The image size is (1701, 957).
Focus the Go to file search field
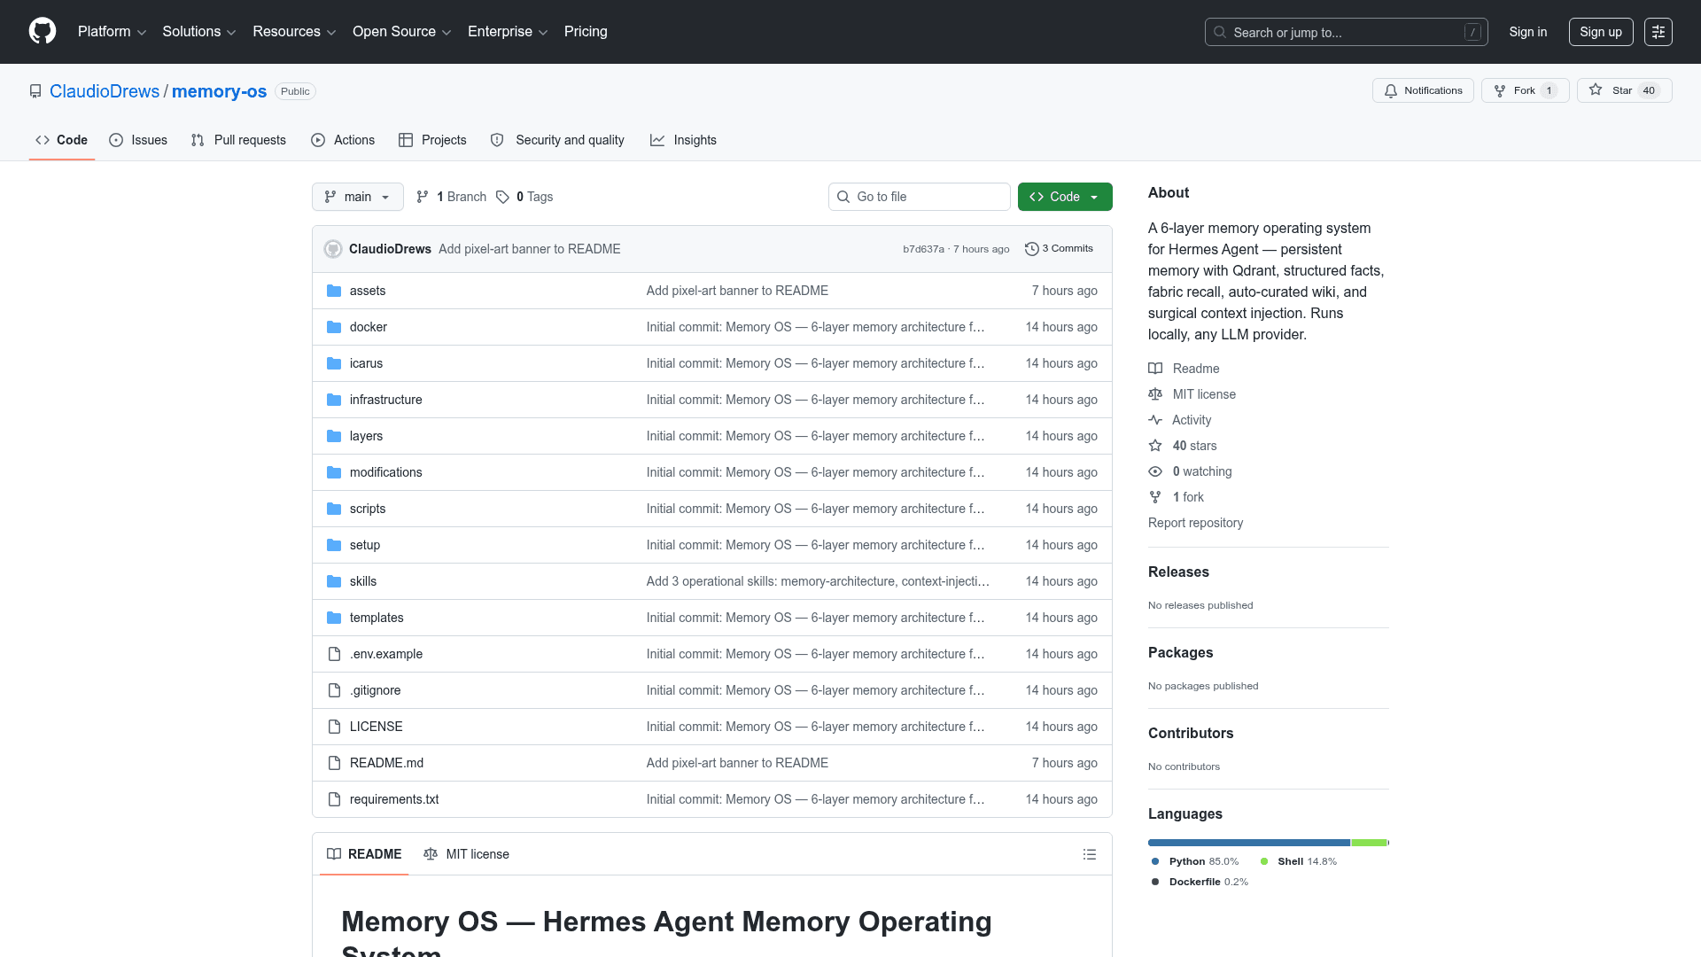pyautogui.click(x=919, y=197)
